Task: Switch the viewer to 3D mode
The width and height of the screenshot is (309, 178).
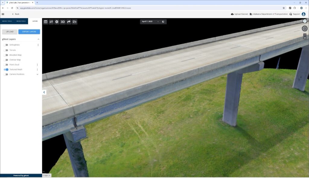Action: tap(63, 21)
